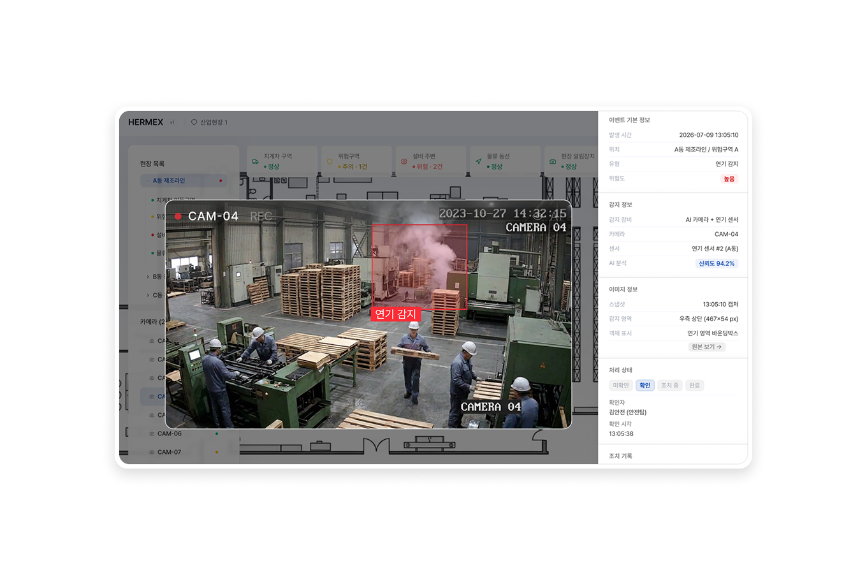Click the navigation arrow icon in 물류 동선 card
Image resolution: width=867 pixels, height=575 pixels.
478,161
